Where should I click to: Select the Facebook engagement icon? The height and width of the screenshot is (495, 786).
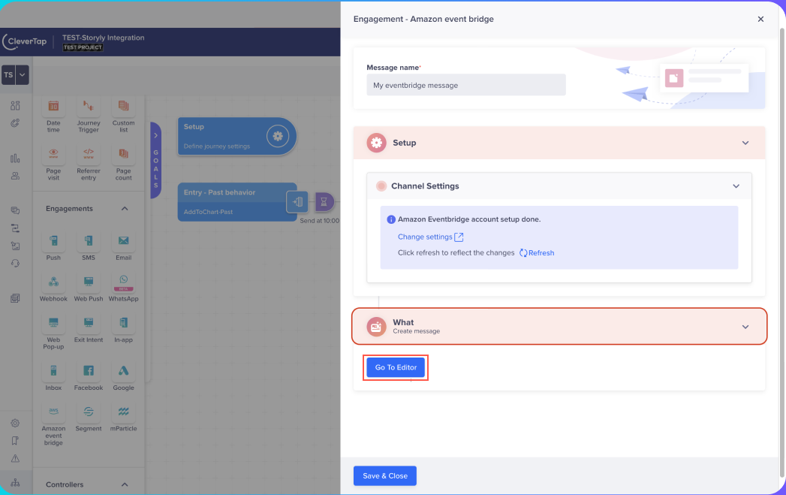pos(89,371)
